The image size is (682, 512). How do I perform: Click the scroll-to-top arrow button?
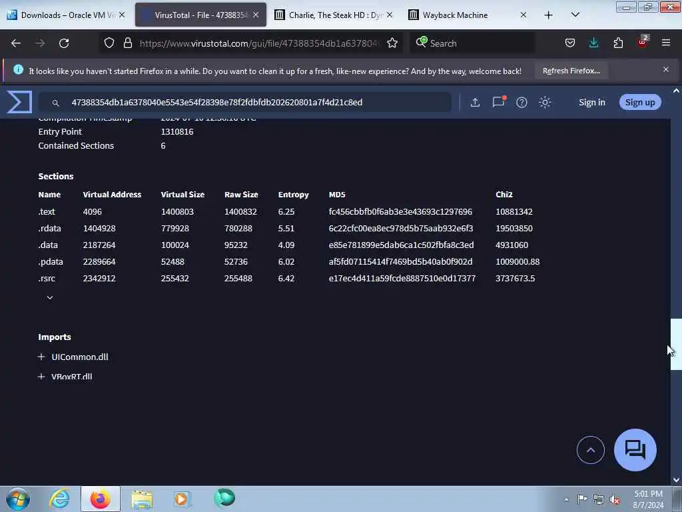click(590, 450)
